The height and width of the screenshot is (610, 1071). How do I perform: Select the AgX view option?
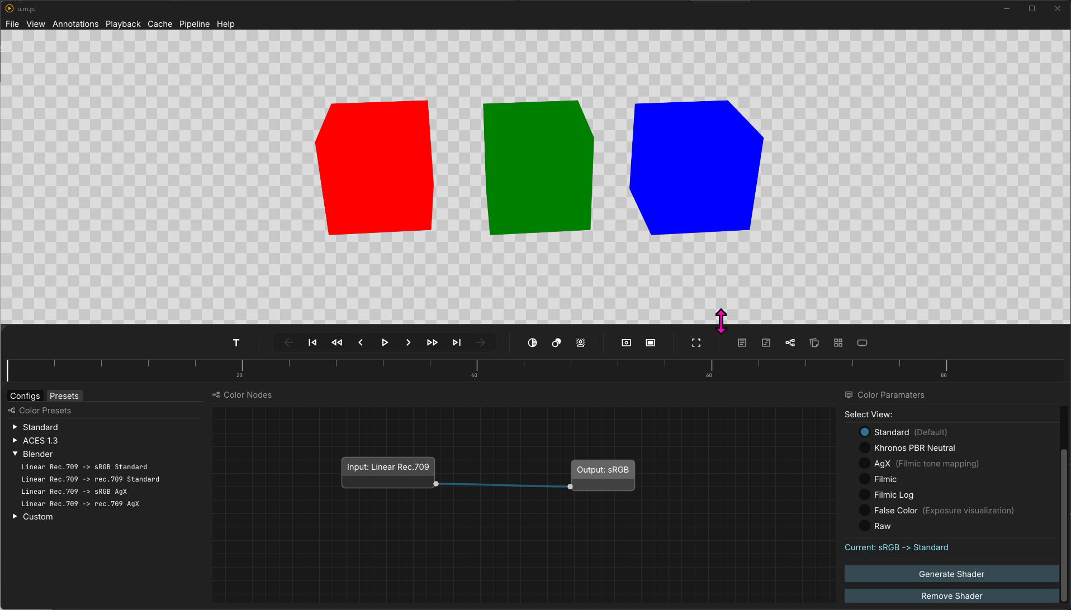click(x=865, y=464)
